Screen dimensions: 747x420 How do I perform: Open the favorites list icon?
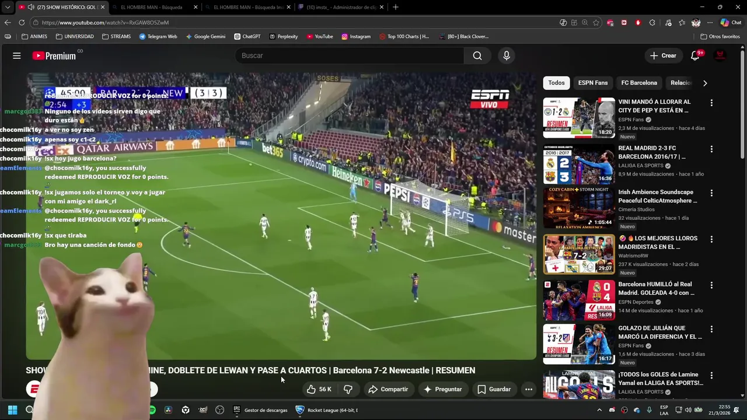(x=682, y=22)
